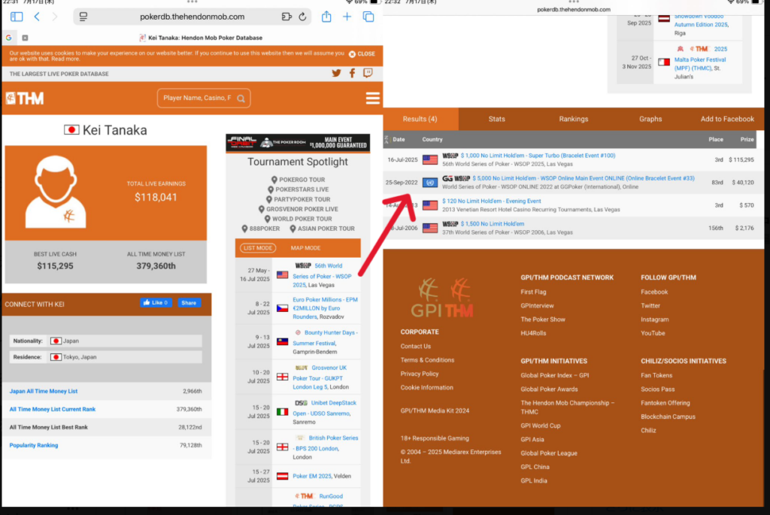The height and width of the screenshot is (515, 770).
Task: Open Poker EM 2025 Velden link
Action: (x=312, y=476)
